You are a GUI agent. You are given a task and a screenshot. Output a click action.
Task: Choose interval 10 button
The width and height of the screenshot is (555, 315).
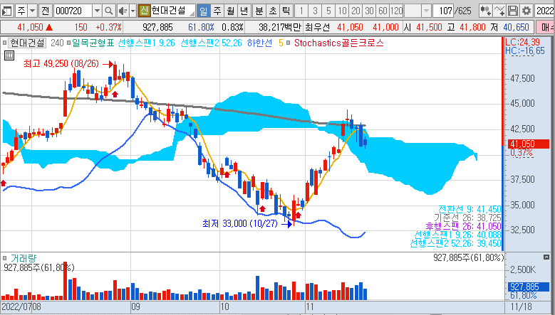pos(342,11)
